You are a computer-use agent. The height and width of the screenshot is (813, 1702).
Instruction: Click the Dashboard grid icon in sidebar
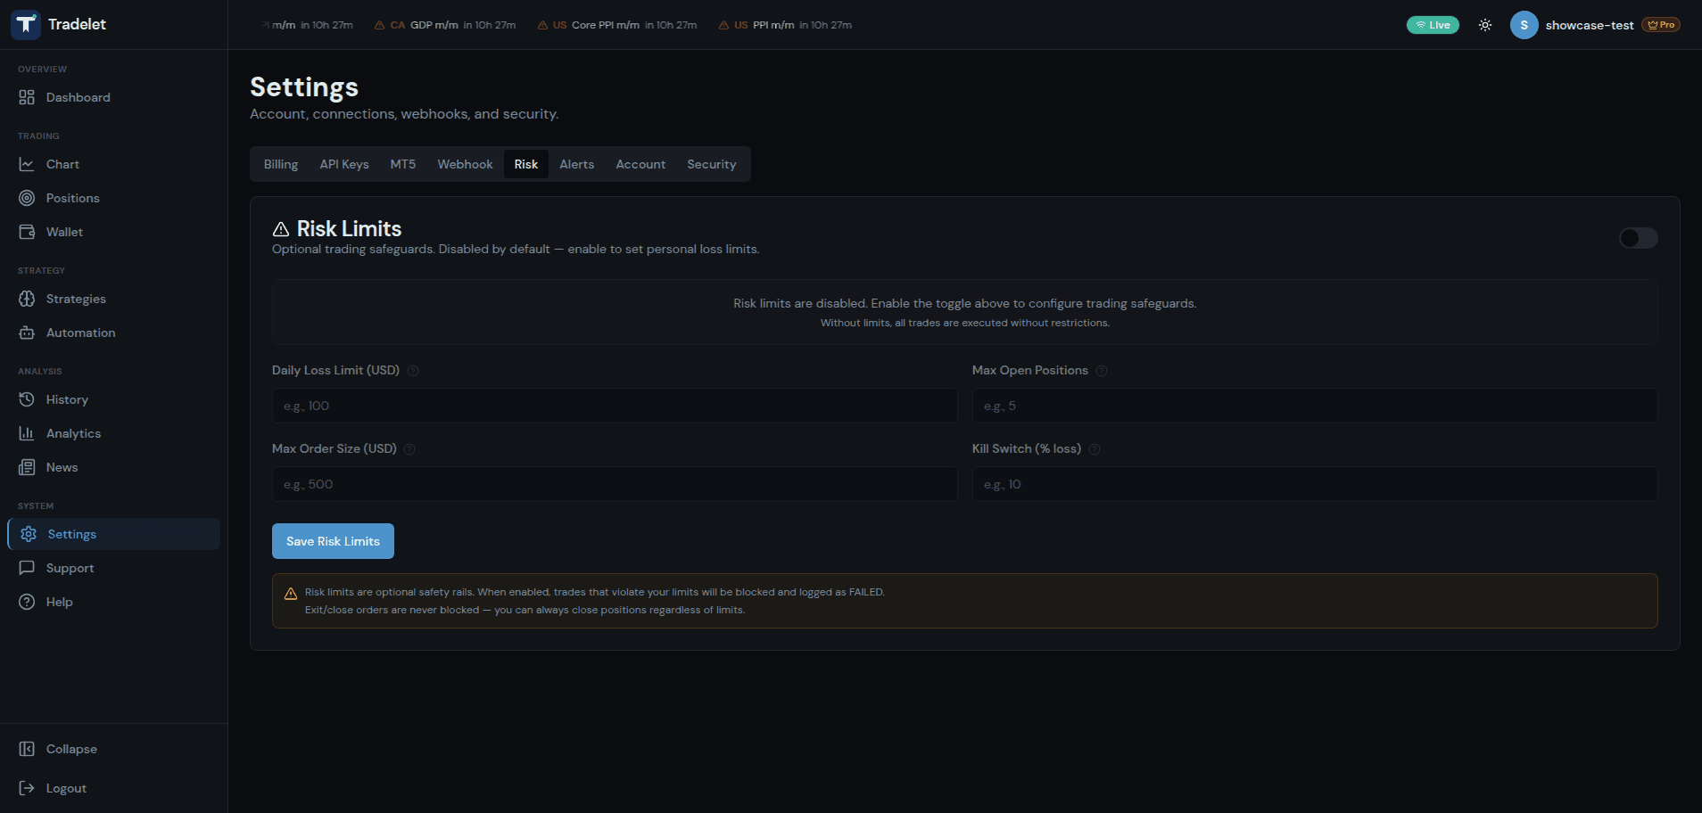pos(27,97)
